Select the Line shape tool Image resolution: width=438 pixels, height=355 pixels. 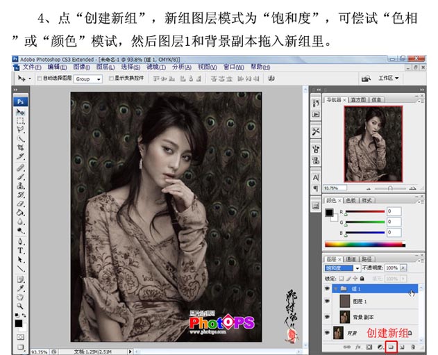click(20, 268)
